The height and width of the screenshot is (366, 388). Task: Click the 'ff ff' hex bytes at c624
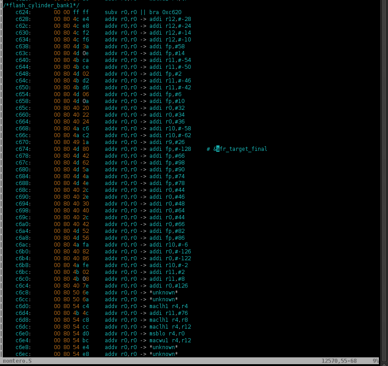point(82,12)
